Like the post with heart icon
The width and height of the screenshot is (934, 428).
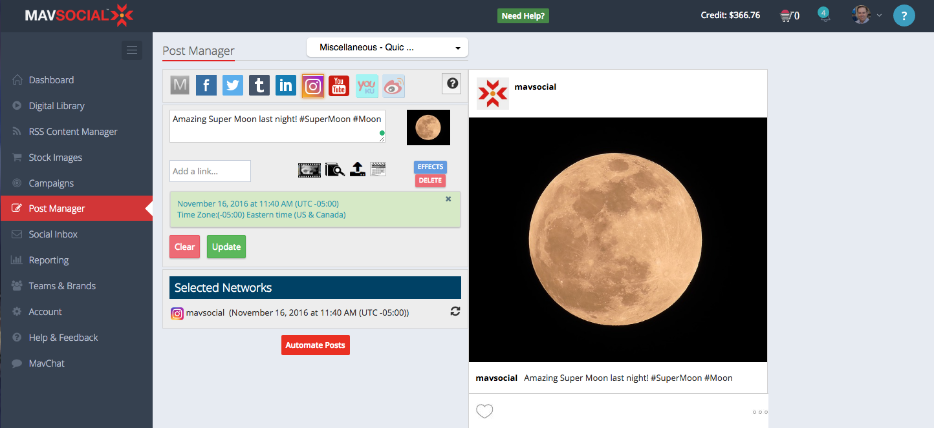484,411
